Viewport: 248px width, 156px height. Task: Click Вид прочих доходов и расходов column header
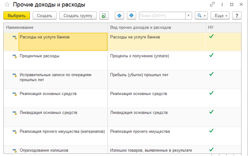(x=156, y=27)
